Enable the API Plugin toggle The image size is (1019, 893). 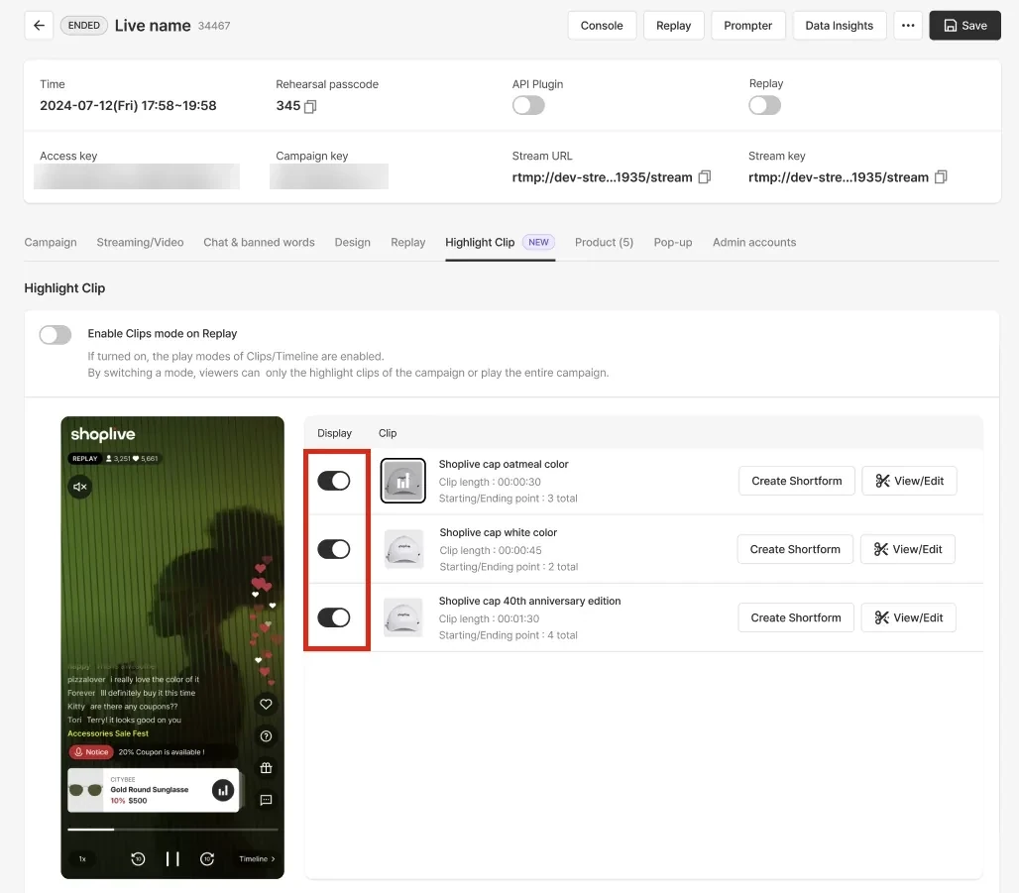[x=528, y=105]
